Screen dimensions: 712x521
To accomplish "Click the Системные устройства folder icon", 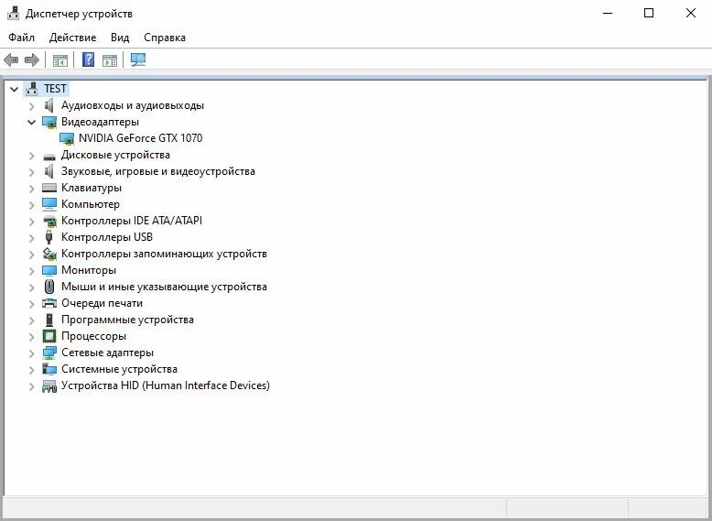I will (x=49, y=369).
